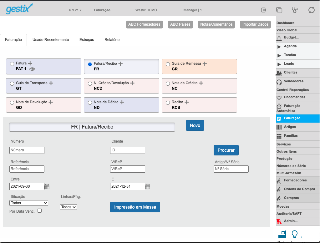Image resolution: width=320 pixels, height=243 pixels.
Task: Click the plus icon next to Fatura
Action: [30, 63]
